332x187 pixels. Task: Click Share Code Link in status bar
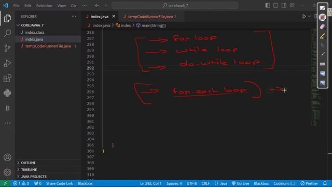pos(60,183)
